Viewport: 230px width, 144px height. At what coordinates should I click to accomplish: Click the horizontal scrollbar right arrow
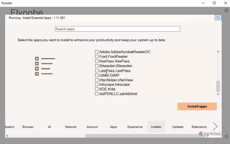(207, 136)
